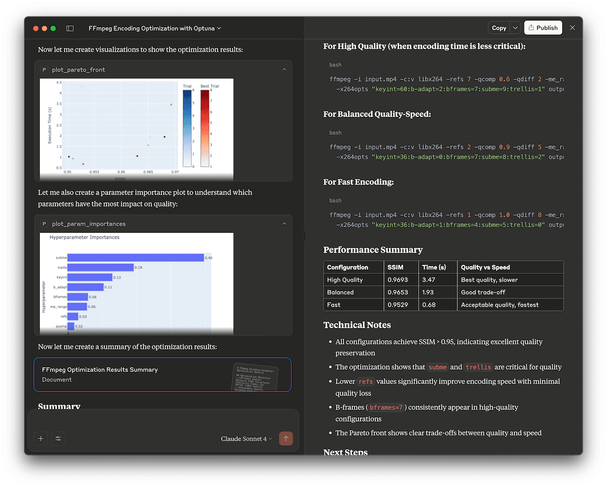Viewport: 607px width, 487px height.
Task: Click the High Quality ffmpeg command code
Action: [x=446, y=84]
